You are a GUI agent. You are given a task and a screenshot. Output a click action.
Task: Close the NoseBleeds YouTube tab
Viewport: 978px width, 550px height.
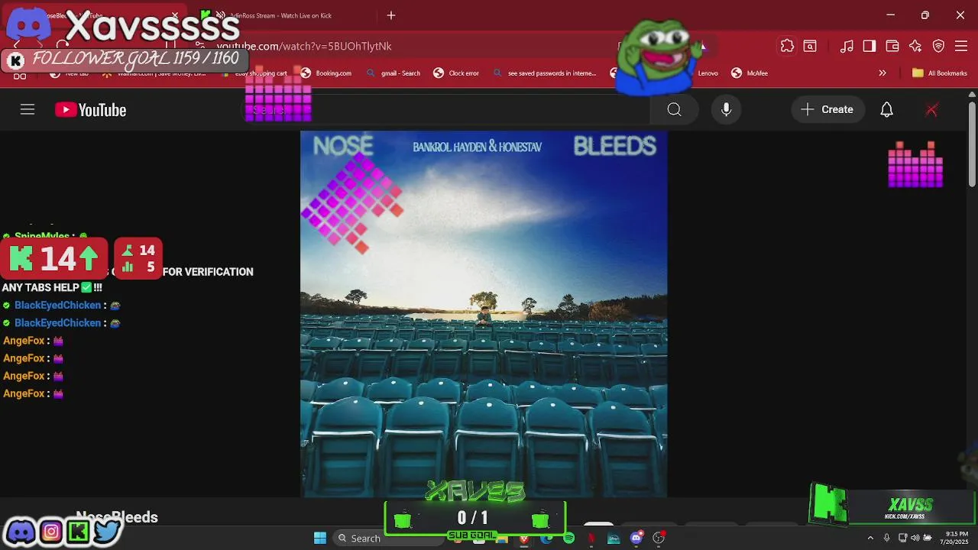pos(175,15)
